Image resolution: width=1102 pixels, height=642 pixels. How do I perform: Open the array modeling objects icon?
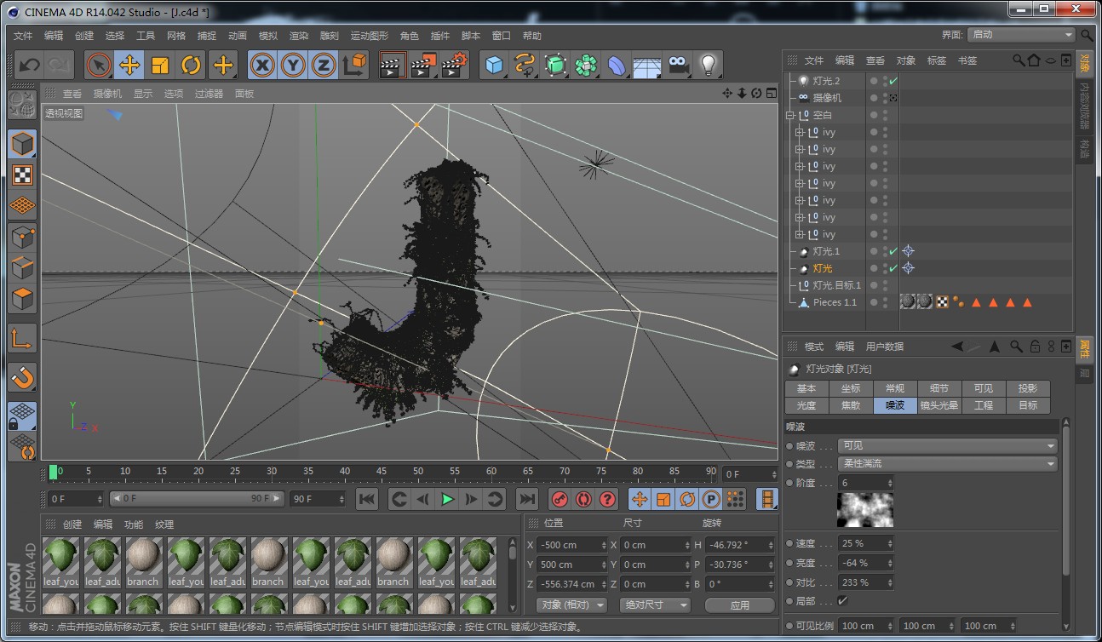[586, 65]
